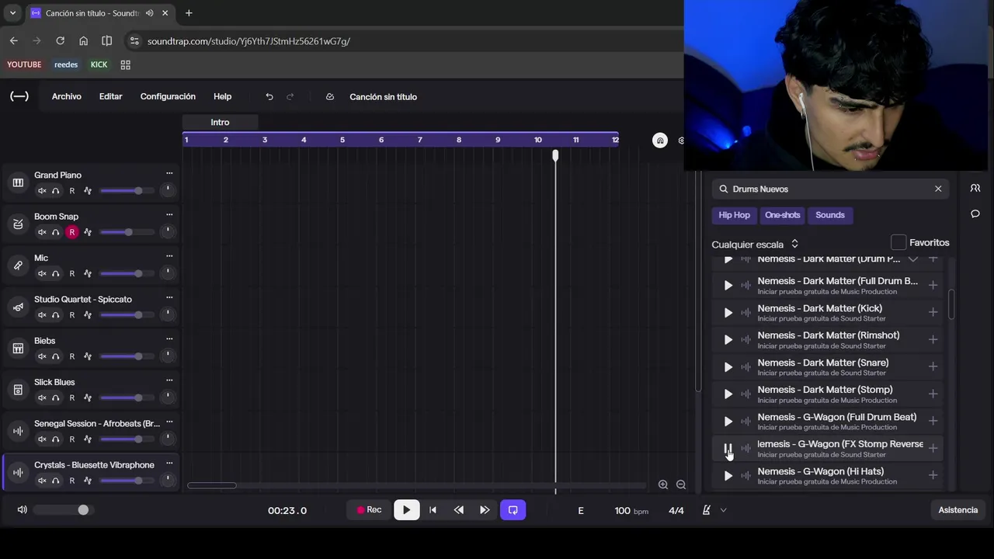Click the cloud save status icon
The height and width of the screenshot is (559, 994).
point(330,96)
